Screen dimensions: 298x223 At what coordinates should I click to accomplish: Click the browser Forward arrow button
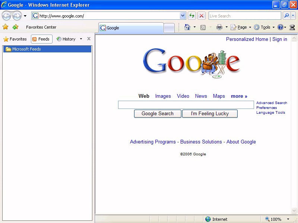click(x=17, y=16)
